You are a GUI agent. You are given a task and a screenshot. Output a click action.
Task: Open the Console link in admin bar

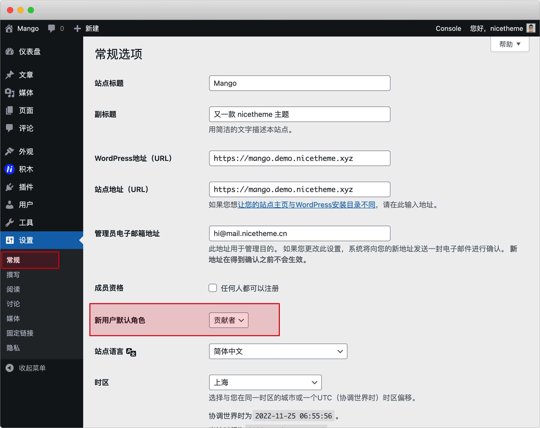coord(448,28)
